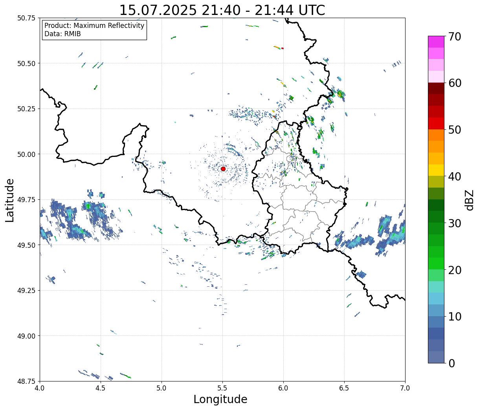The height and width of the screenshot is (409, 479).
Task: Click the colorbar tick label 0
Action: point(451,363)
